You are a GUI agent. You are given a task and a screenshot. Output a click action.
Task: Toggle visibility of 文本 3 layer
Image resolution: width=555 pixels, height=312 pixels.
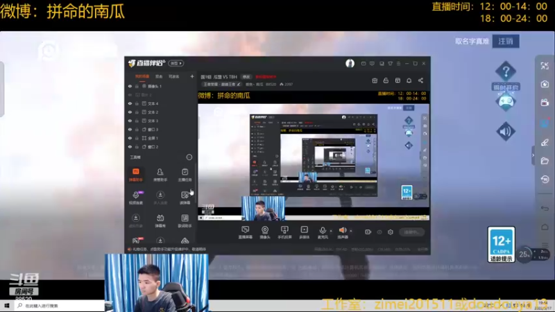tap(130, 121)
